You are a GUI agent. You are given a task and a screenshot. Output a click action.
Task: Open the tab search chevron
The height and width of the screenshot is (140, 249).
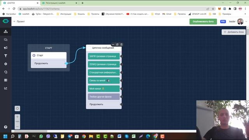pyautogui.click(x=223, y=3)
